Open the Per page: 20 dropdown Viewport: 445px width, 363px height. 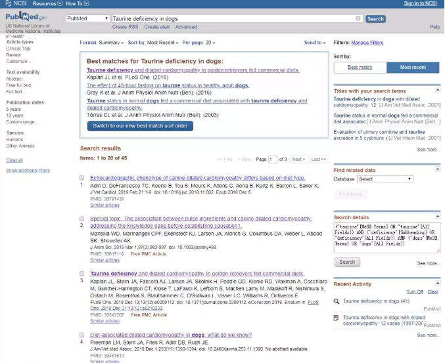tap(199, 43)
